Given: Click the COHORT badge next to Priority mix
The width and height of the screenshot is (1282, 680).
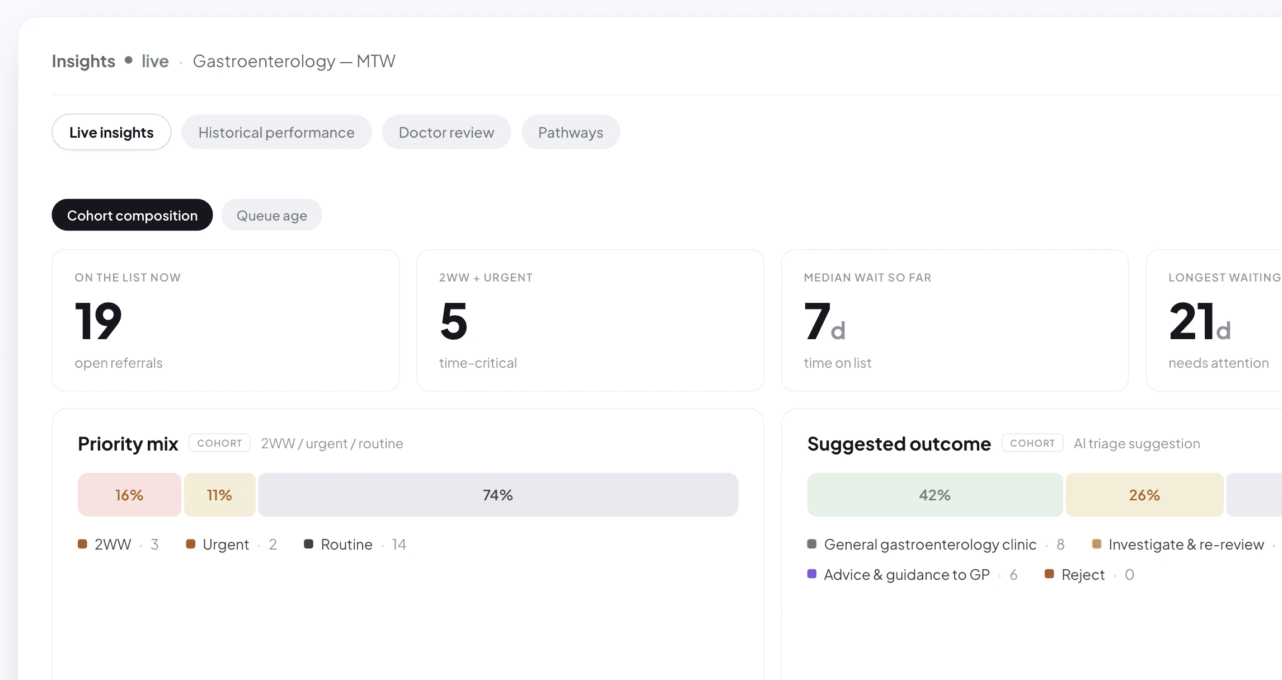Looking at the screenshot, I should click(219, 443).
